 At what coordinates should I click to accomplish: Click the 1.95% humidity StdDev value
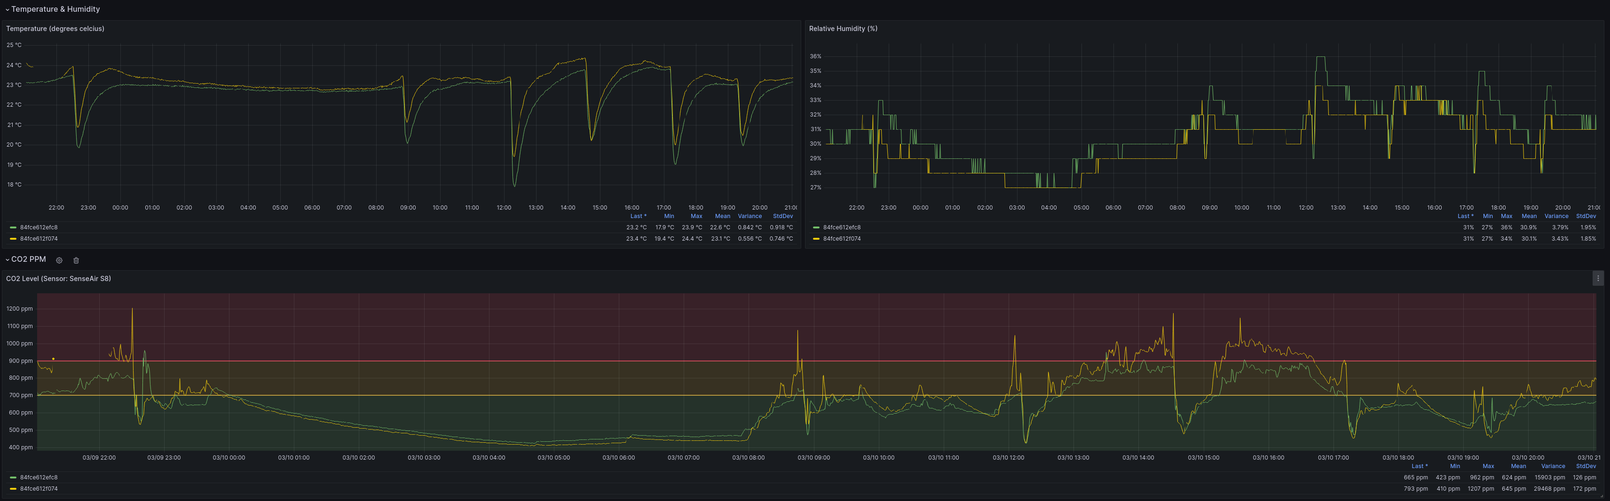(1588, 227)
